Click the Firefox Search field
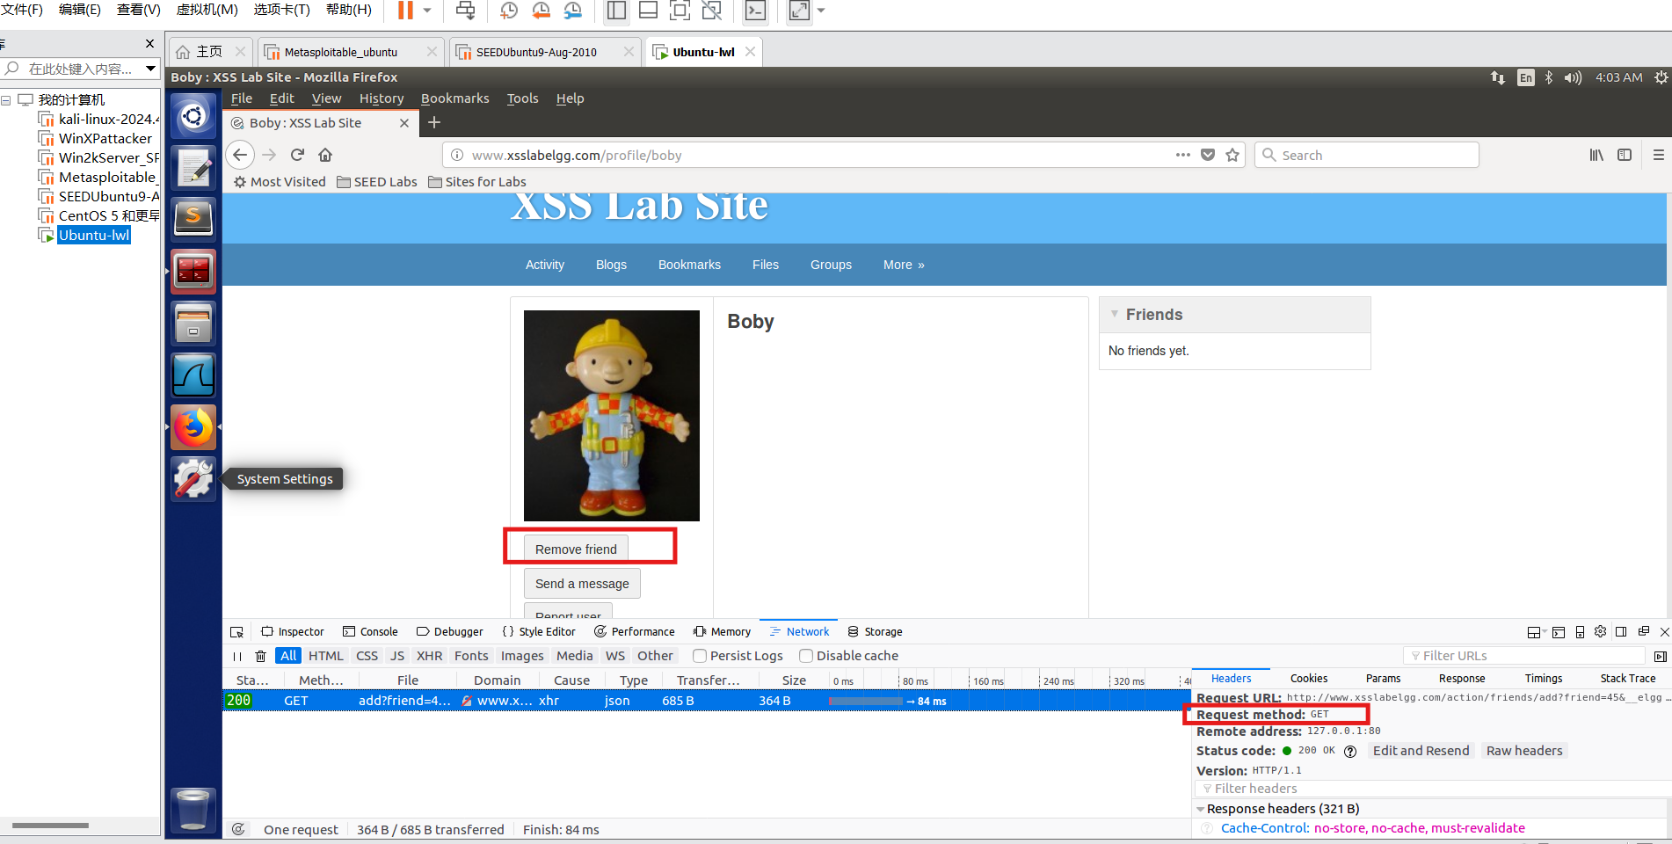The image size is (1672, 844). [1367, 155]
